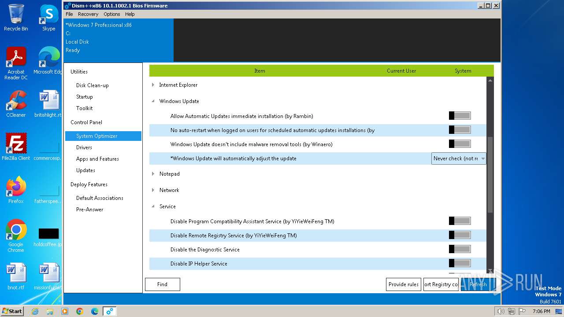Toggle Disable Program Compatibility Assistant Service

[460, 221]
